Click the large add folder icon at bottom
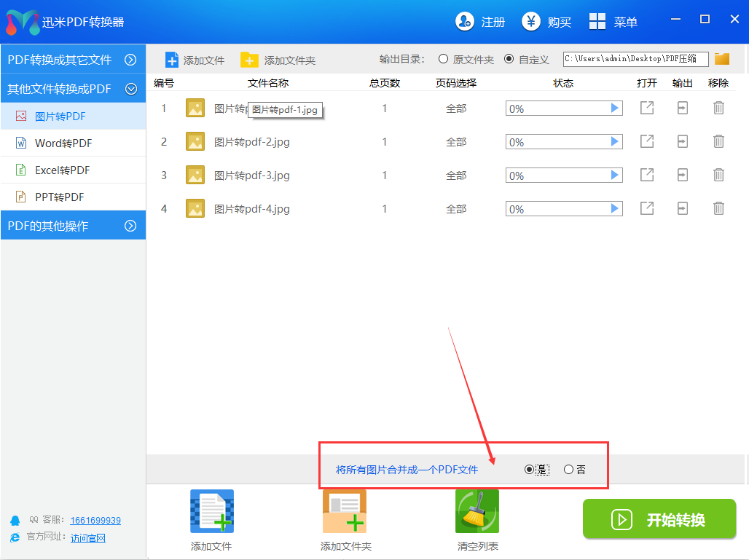Screen dimensions: 749x560 345,512
